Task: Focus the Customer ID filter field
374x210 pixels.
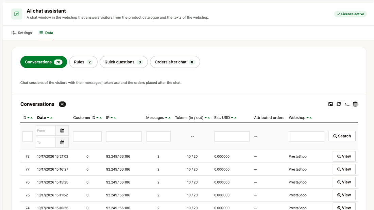Action: point(87,136)
